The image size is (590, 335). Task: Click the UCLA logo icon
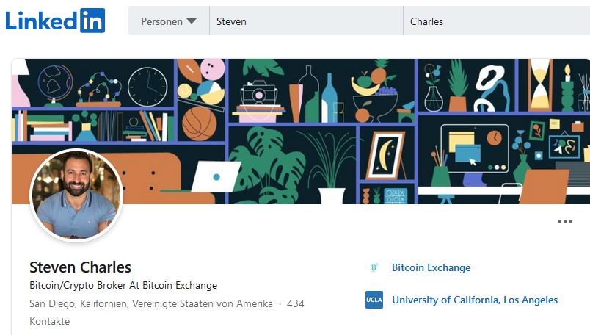pyautogui.click(x=374, y=300)
